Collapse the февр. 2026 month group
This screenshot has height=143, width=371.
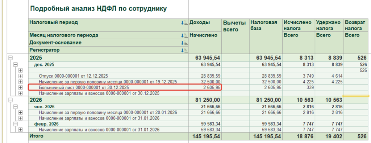point(15,124)
